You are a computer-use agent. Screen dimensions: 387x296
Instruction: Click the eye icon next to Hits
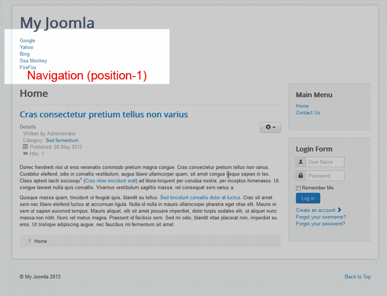pos(26,154)
